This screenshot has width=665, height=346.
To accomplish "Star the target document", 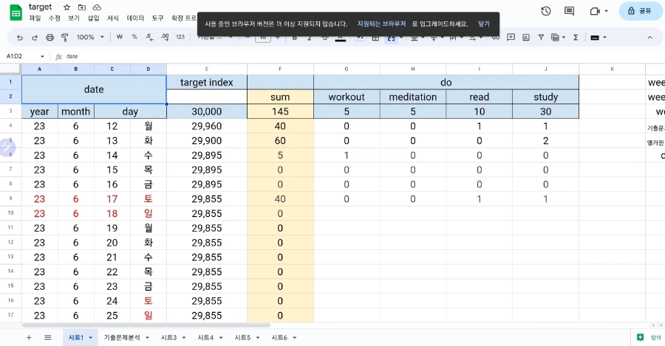I will [x=66, y=7].
